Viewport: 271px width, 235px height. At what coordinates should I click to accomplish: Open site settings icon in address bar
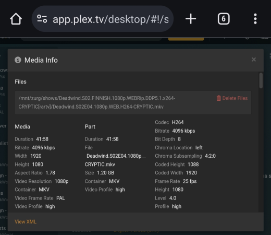[42, 19]
